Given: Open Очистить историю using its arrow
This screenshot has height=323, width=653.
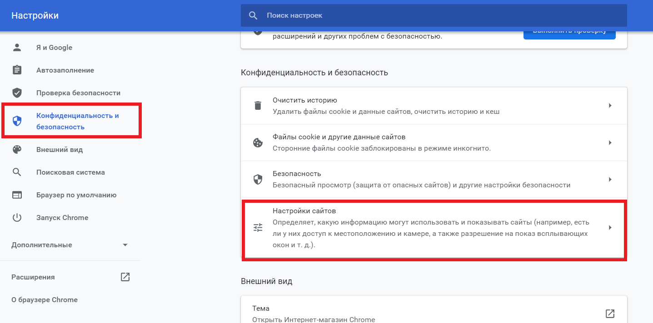Looking at the screenshot, I should coord(610,106).
